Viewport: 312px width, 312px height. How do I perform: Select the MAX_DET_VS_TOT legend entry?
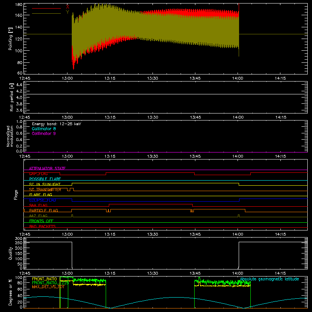(x=48, y=287)
